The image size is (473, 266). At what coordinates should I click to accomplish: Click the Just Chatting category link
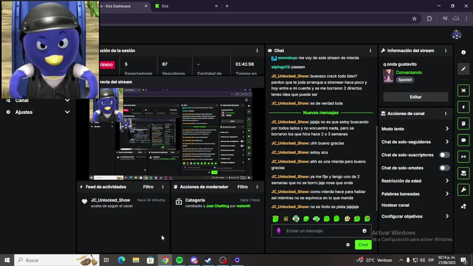pyautogui.click(x=218, y=206)
